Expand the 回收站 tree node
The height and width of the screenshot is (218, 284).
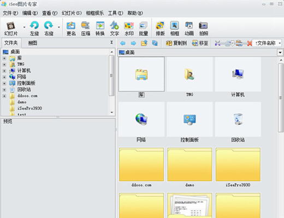[4, 90]
